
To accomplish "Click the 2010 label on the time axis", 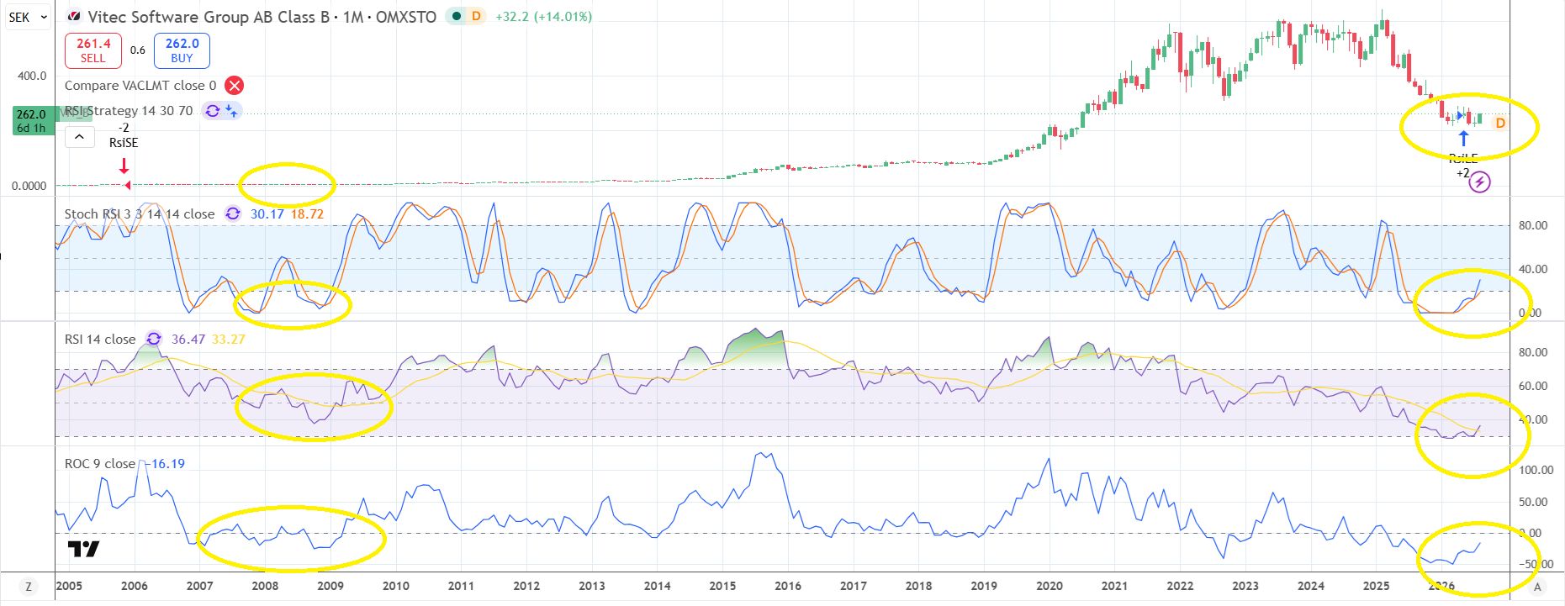I will point(395,586).
